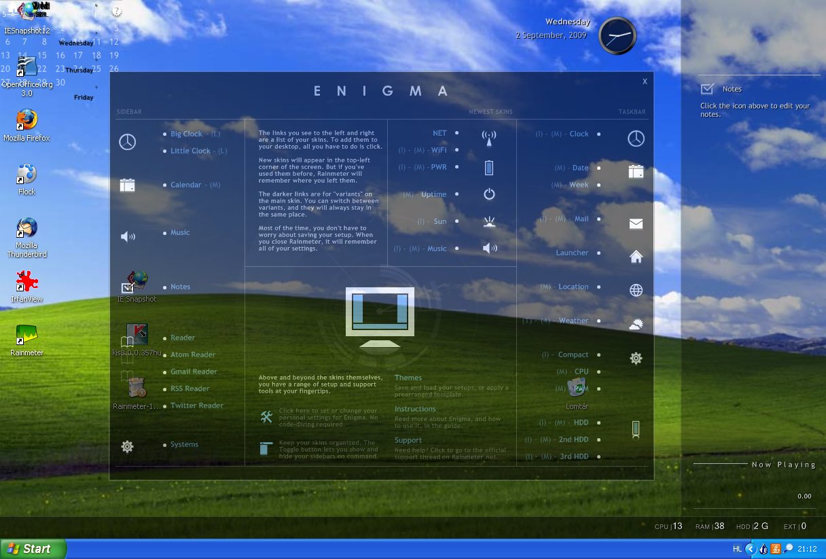Load the Atom Reader skin
Screen dimensions: 826x559
(x=193, y=355)
